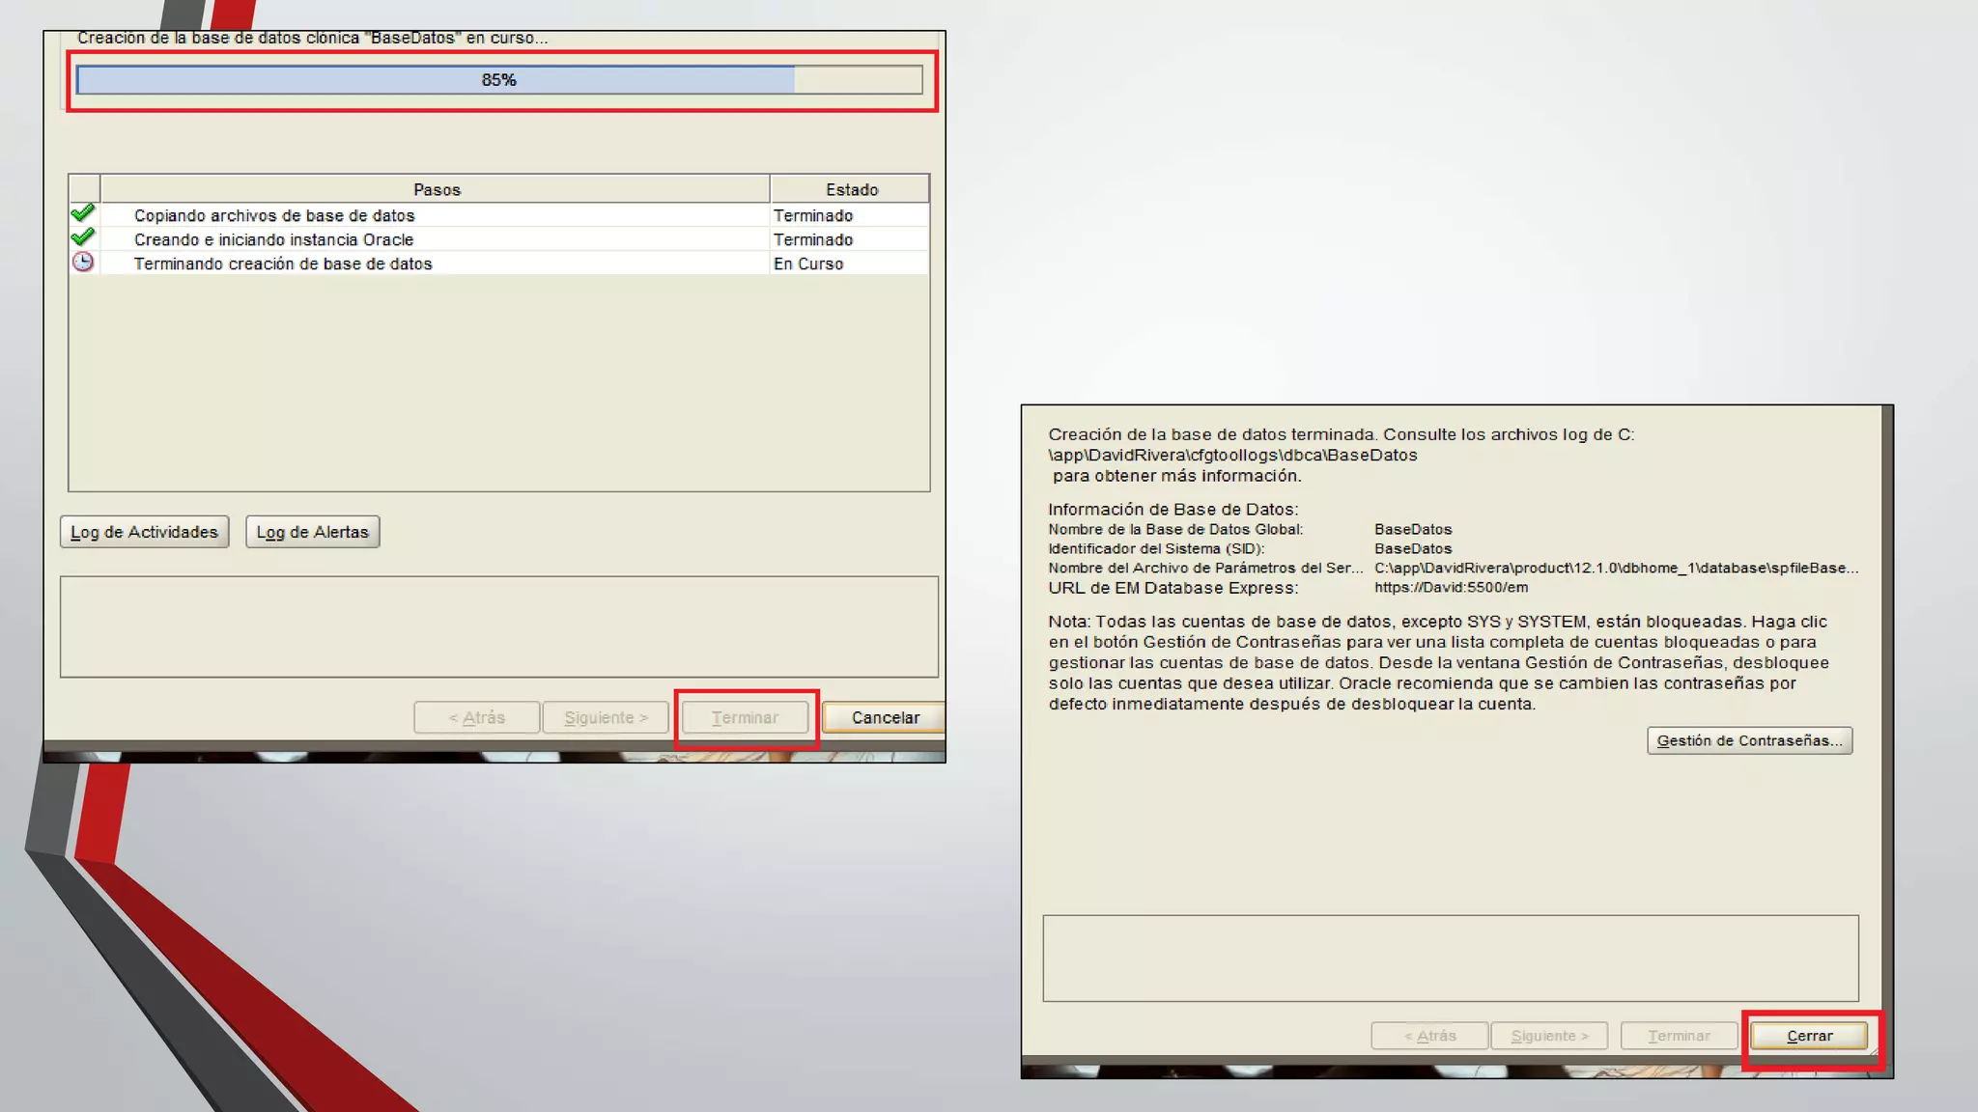Image resolution: width=1978 pixels, height=1112 pixels.
Task: Click the clock icon for Terminando creación step
Action: pos(83,263)
